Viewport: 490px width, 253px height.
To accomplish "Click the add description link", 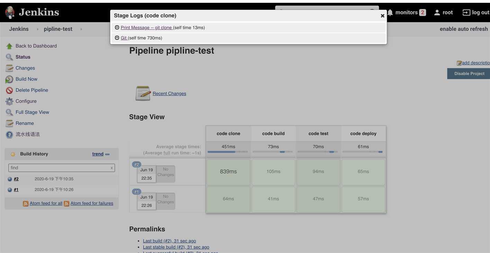I will click(476, 63).
